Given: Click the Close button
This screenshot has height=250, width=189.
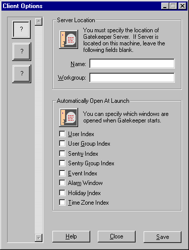Looking at the screenshot, I should (116, 236).
